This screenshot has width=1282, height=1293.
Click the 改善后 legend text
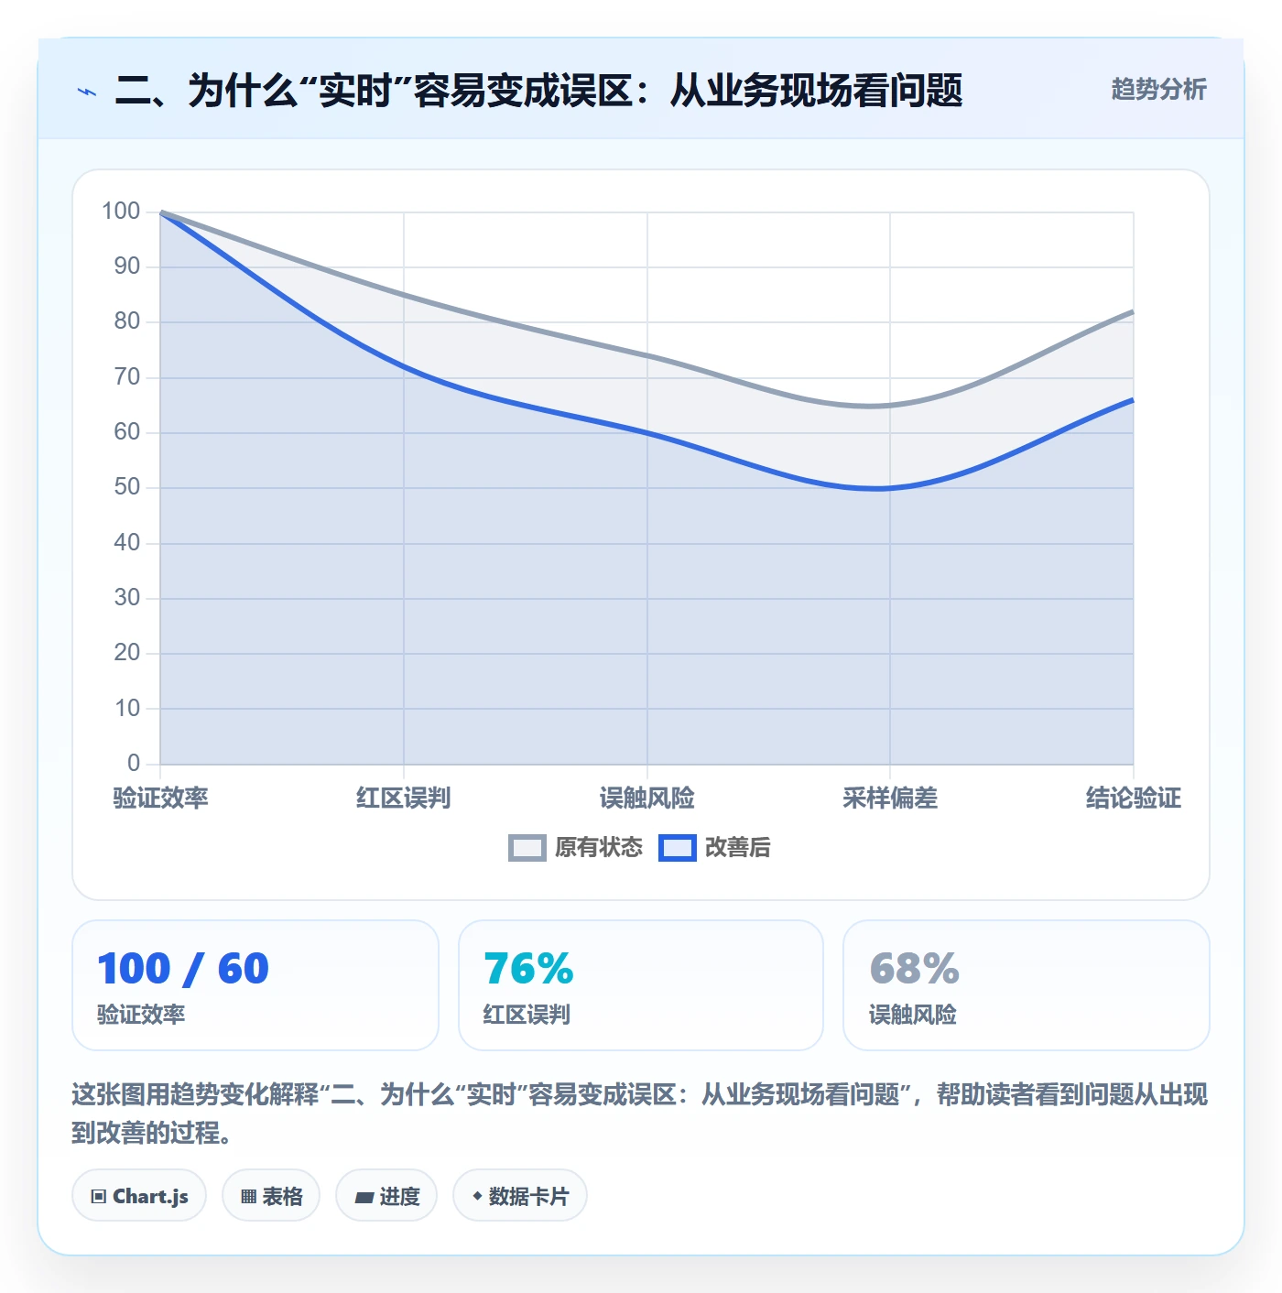(x=738, y=848)
